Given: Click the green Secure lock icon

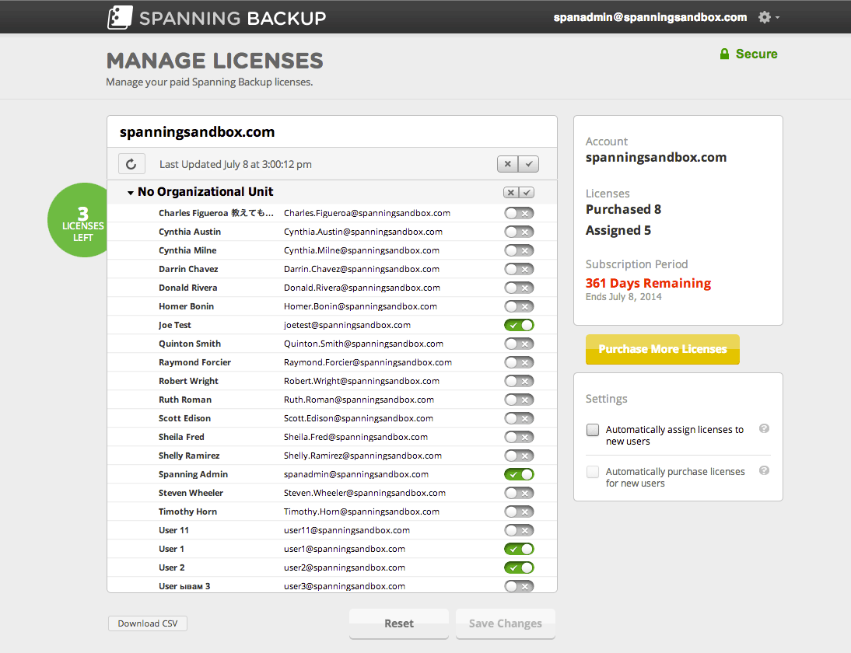Looking at the screenshot, I should [724, 54].
